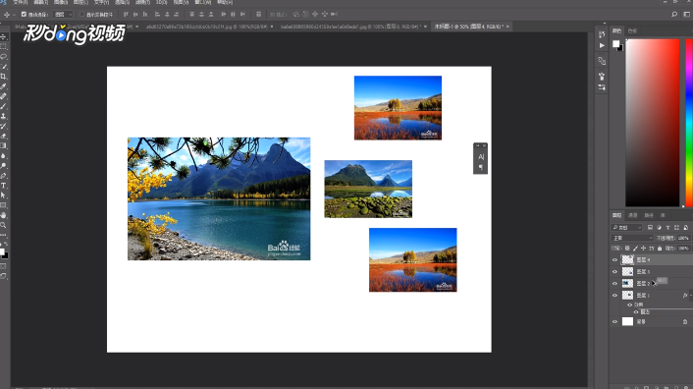Open the Layer menu
This screenshot has width=693, height=389.
point(80,2)
